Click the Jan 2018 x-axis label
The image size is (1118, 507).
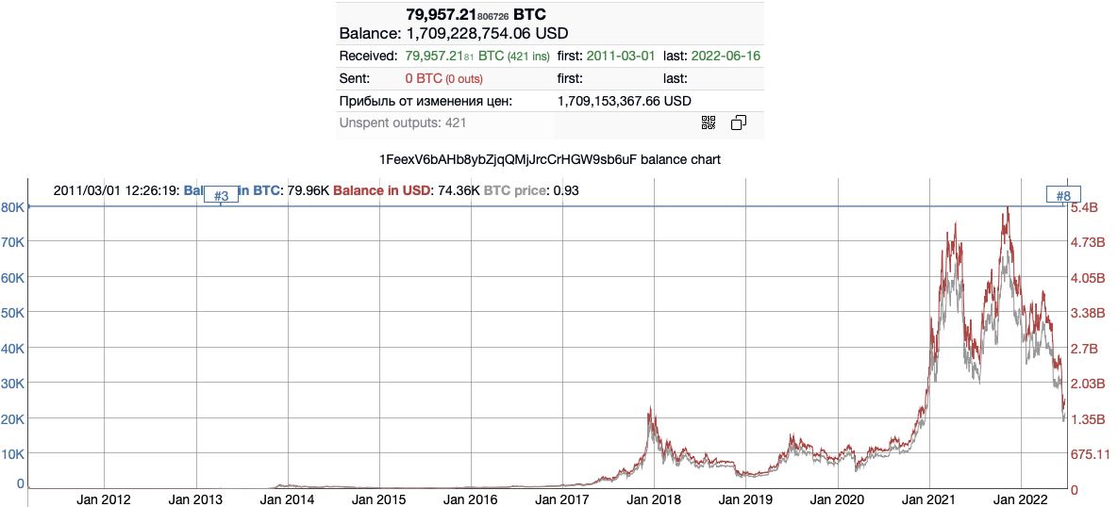click(654, 499)
